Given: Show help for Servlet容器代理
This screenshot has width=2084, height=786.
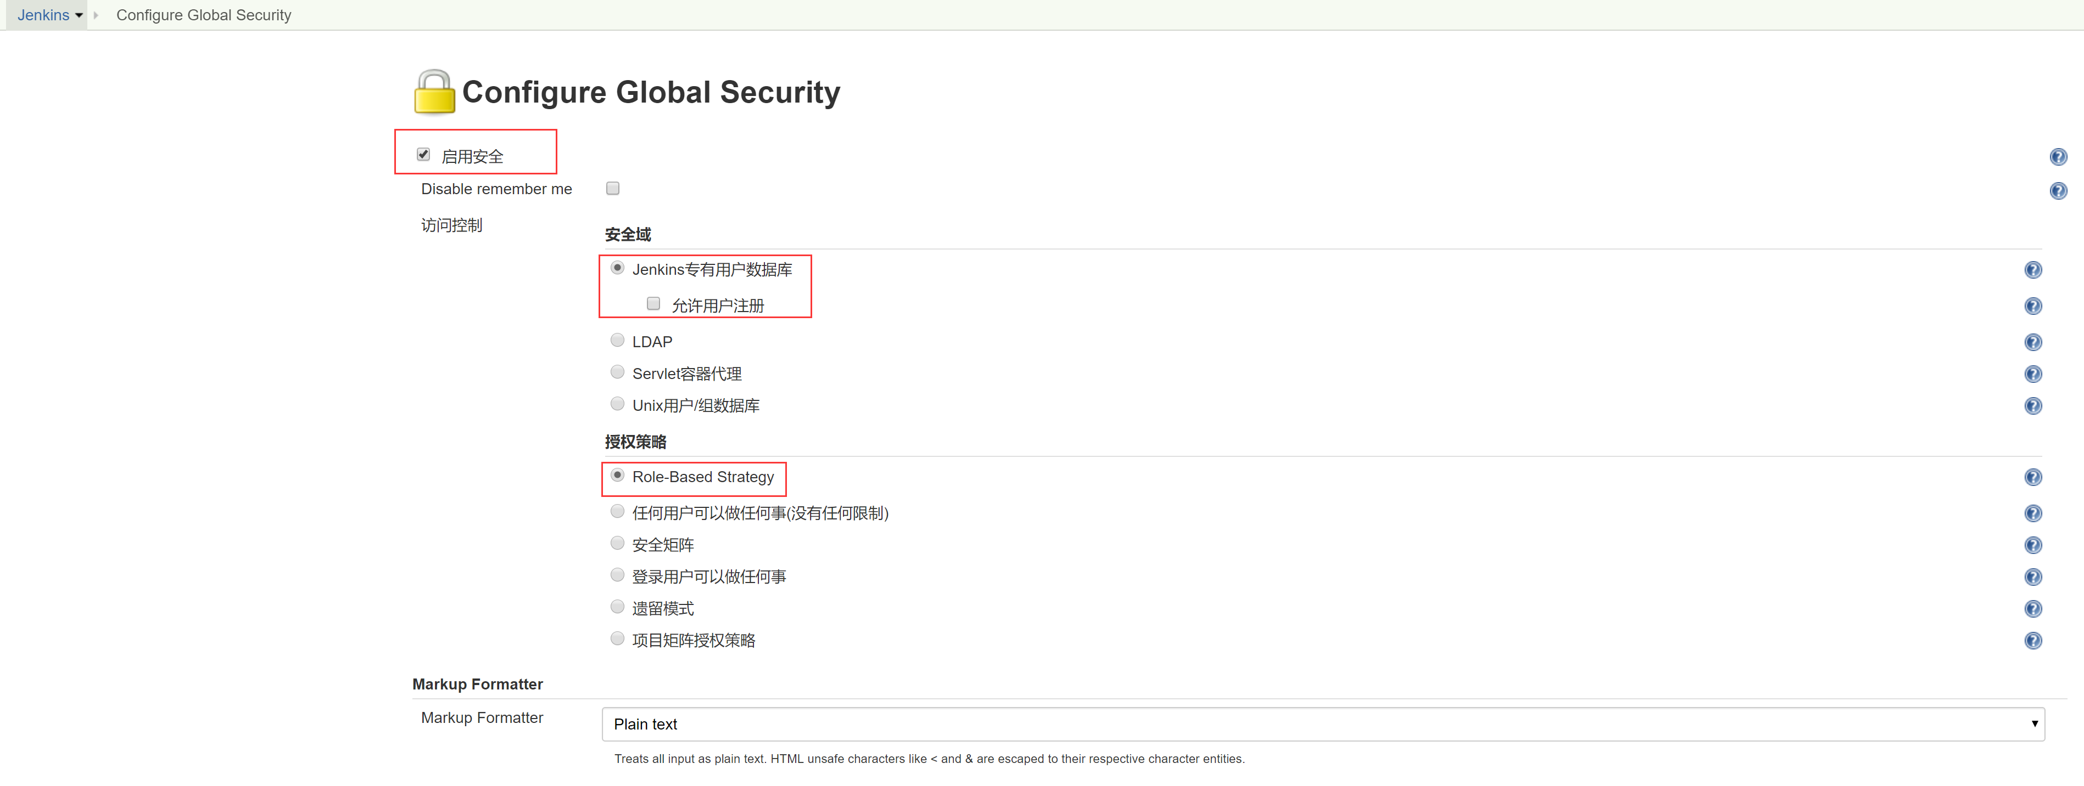Looking at the screenshot, I should click(2032, 374).
